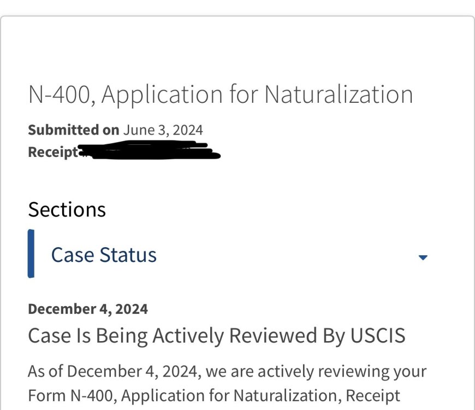
Task: Click the word Naturalization in page title
Action: tap(339, 95)
